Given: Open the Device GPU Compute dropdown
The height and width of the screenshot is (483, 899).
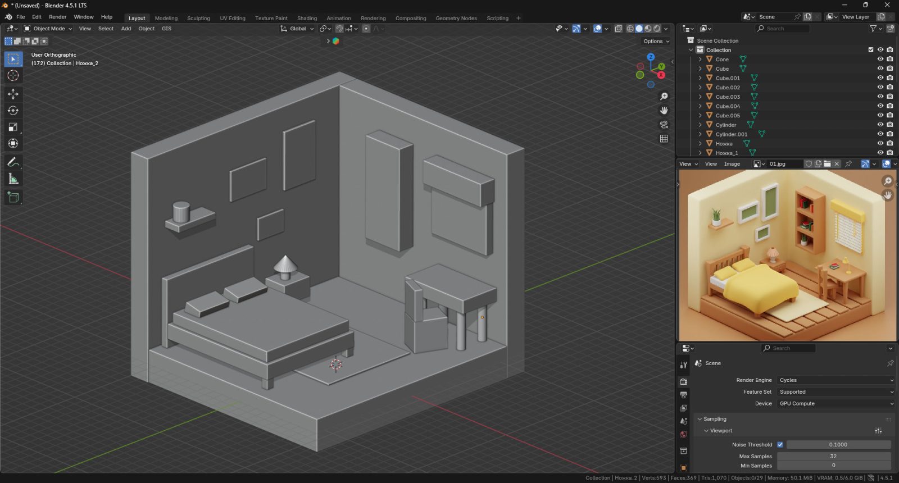Looking at the screenshot, I should click(x=836, y=404).
